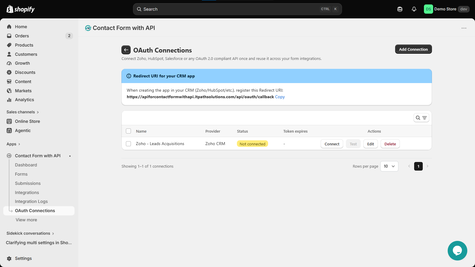
Task: Open the notifications bell
Action: tap(414, 9)
